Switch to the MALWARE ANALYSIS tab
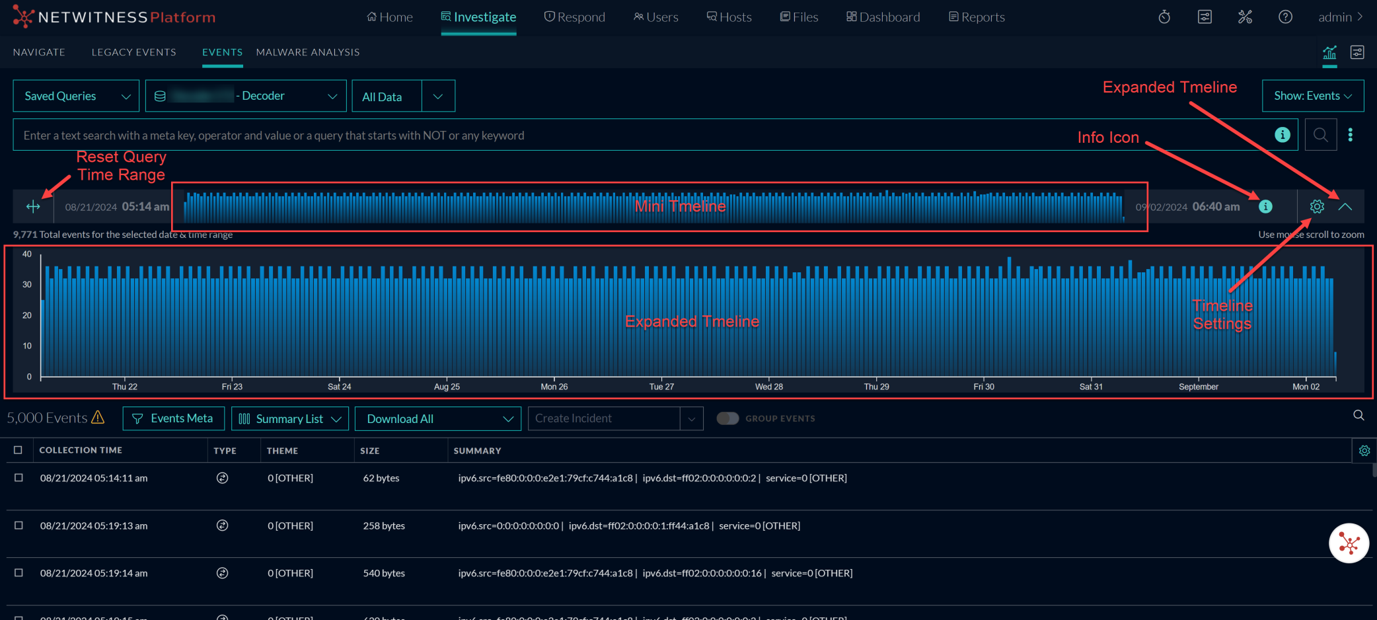 point(307,52)
